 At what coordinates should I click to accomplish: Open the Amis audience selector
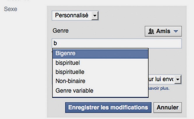[x=163, y=31]
